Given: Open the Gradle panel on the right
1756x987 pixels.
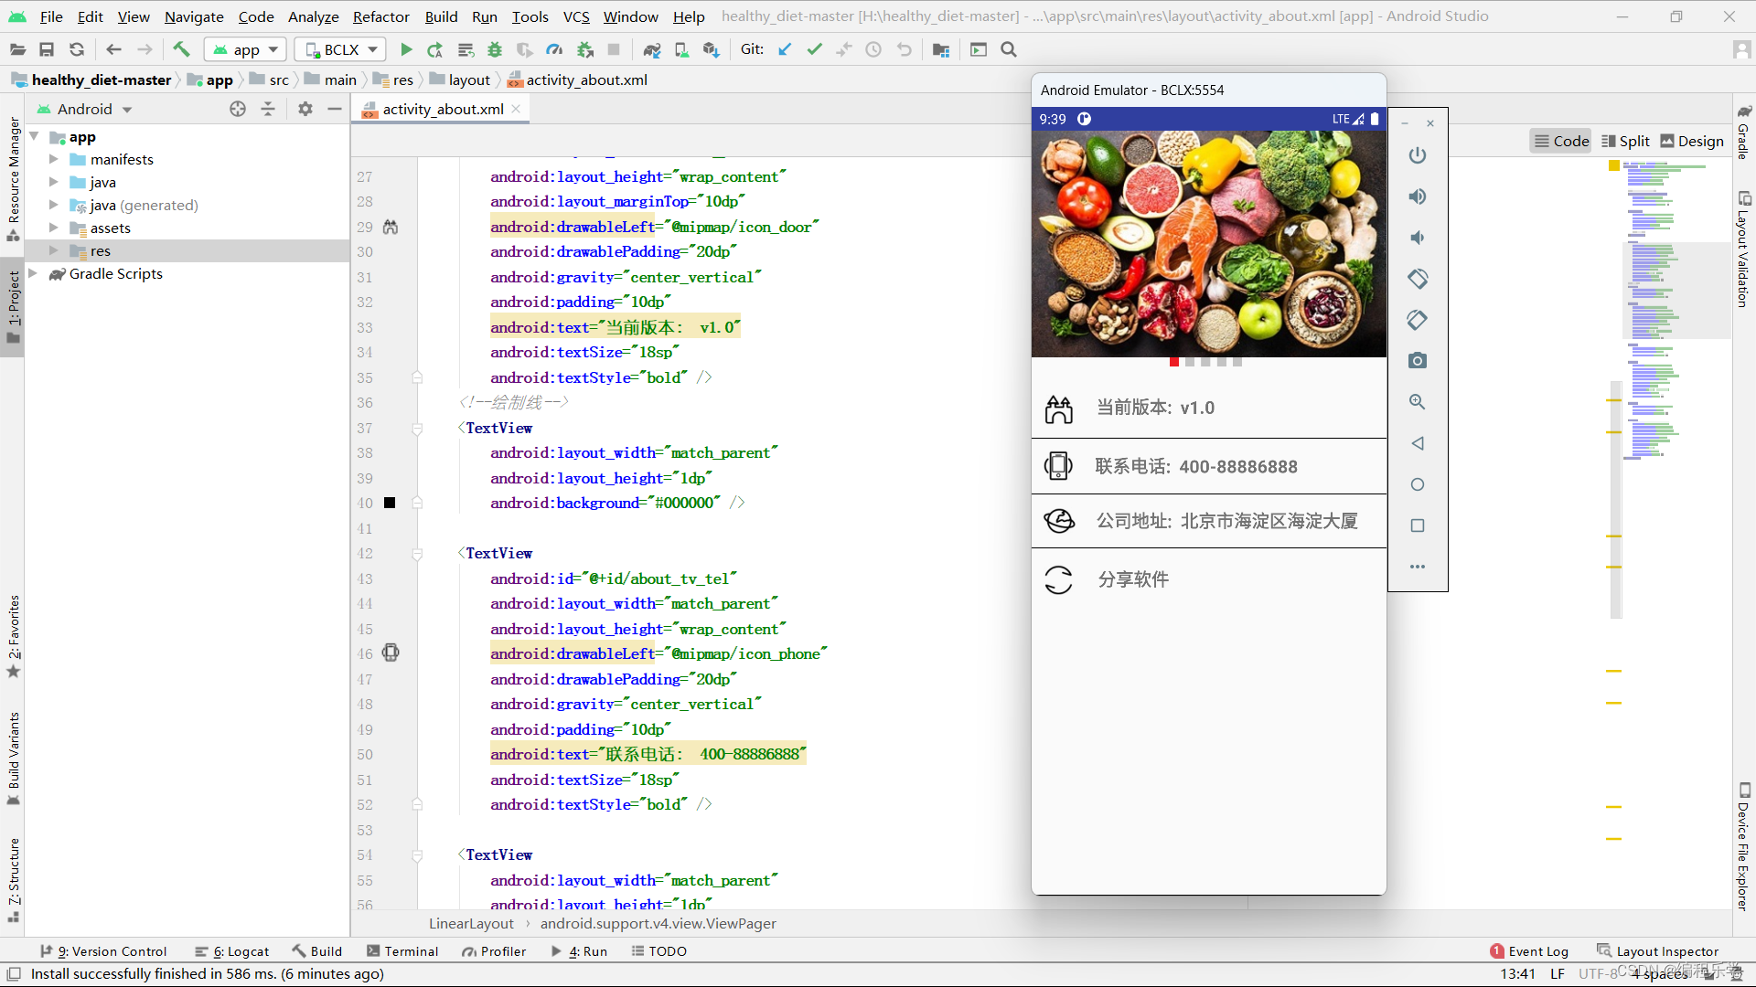Looking at the screenshot, I should (x=1745, y=142).
